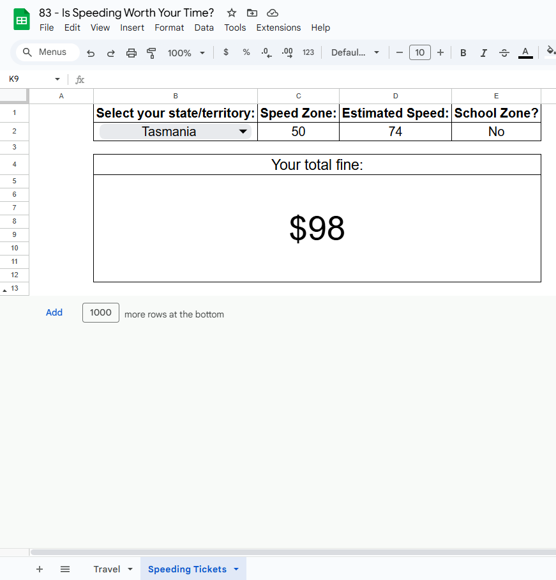Switch to the Travel sheet tab
This screenshot has height=580, width=556.
click(x=107, y=569)
